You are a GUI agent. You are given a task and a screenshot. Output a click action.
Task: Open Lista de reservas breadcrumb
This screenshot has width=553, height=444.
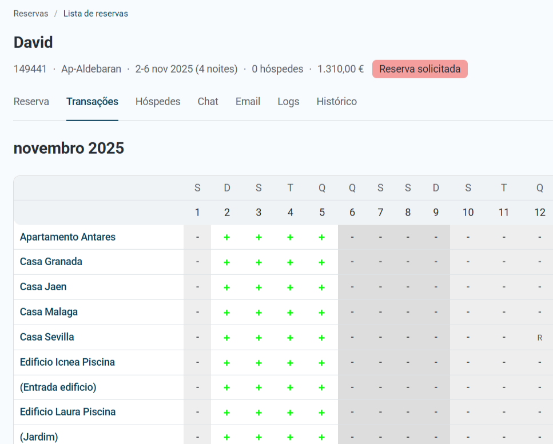pos(96,13)
